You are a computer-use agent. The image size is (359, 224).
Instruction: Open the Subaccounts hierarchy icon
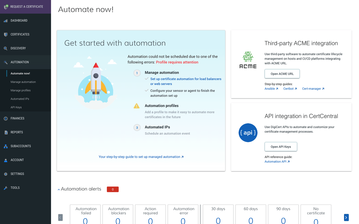tap(6, 146)
